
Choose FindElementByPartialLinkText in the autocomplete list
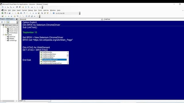click(x=53, y=63)
